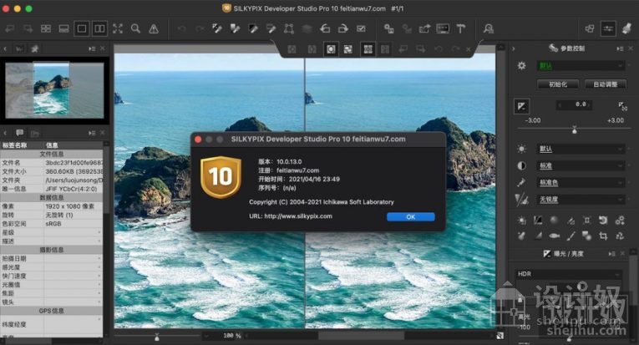The image size is (639, 345).
Task: Click OK in the About dialog
Action: click(411, 216)
